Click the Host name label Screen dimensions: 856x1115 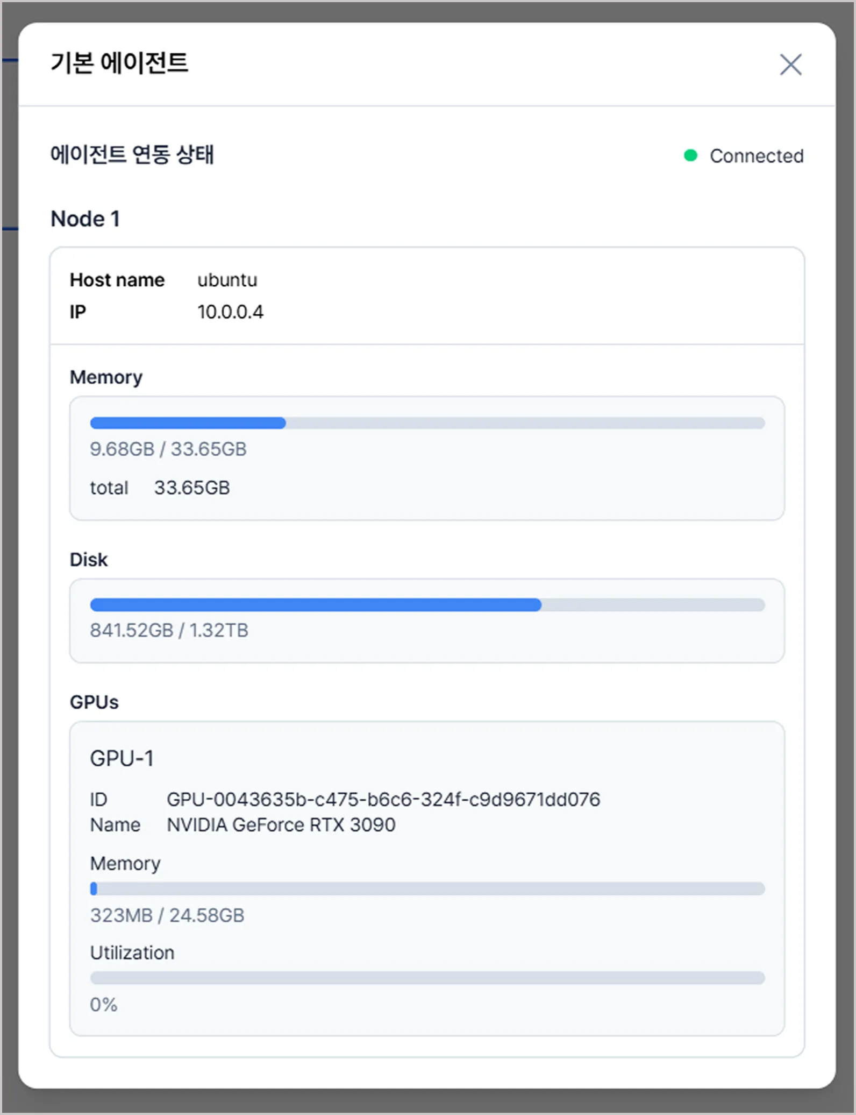pos(117,280)
